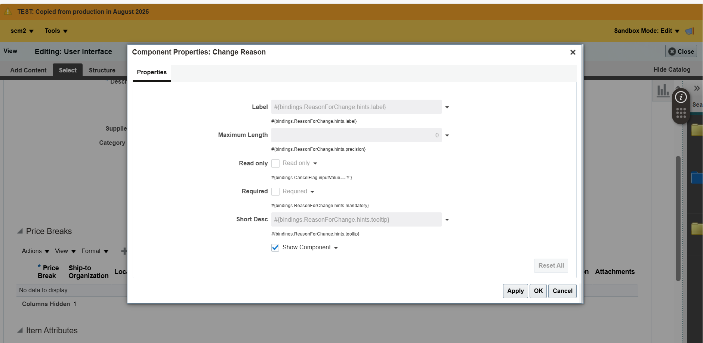
Task: Open the info (i) icon on sidebar
Action: [681, 97]
